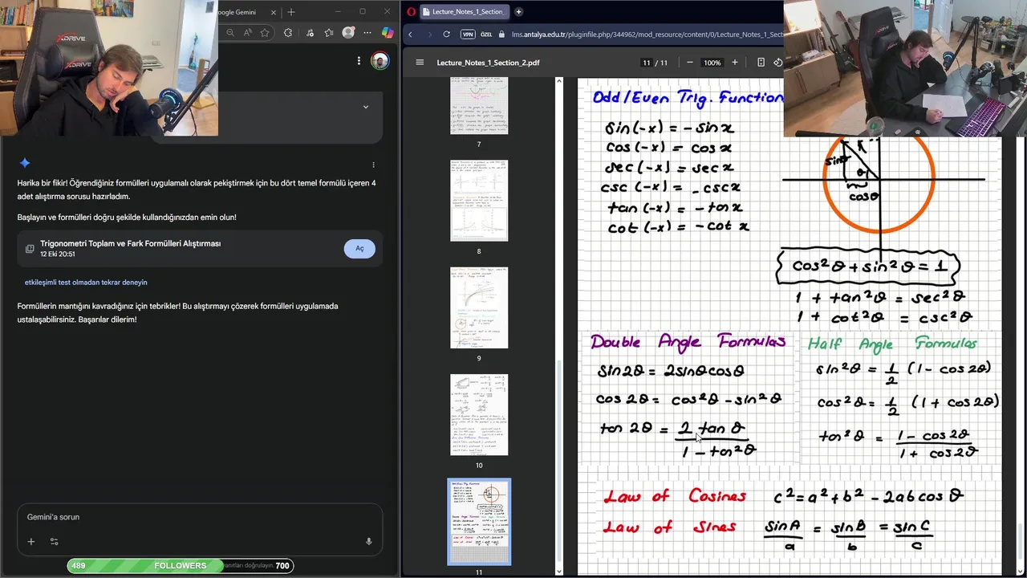Click the 'Gemini'a sorun' prompt field
The image size is (1027, 578).
point(200,517)
